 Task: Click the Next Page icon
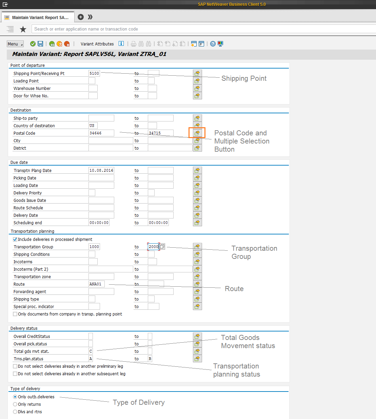[175, 44]
